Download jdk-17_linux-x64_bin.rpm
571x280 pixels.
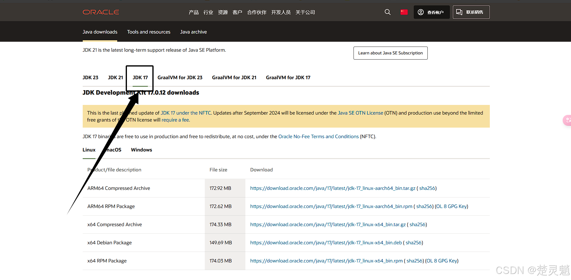326,261
